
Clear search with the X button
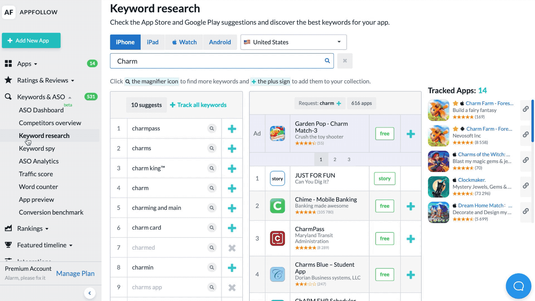(x=345, y=61)
